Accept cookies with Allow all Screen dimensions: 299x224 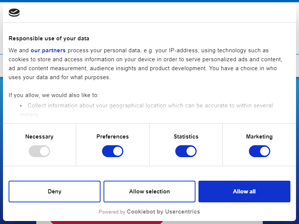click(244, 192)
